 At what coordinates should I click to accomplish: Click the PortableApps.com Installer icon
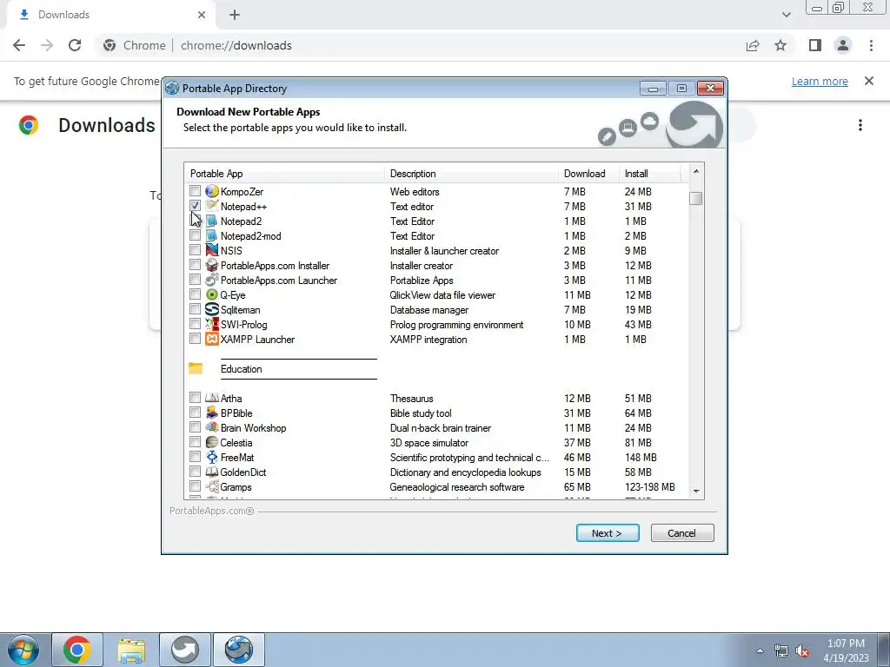pyautogui.click(x=212, y=265)
